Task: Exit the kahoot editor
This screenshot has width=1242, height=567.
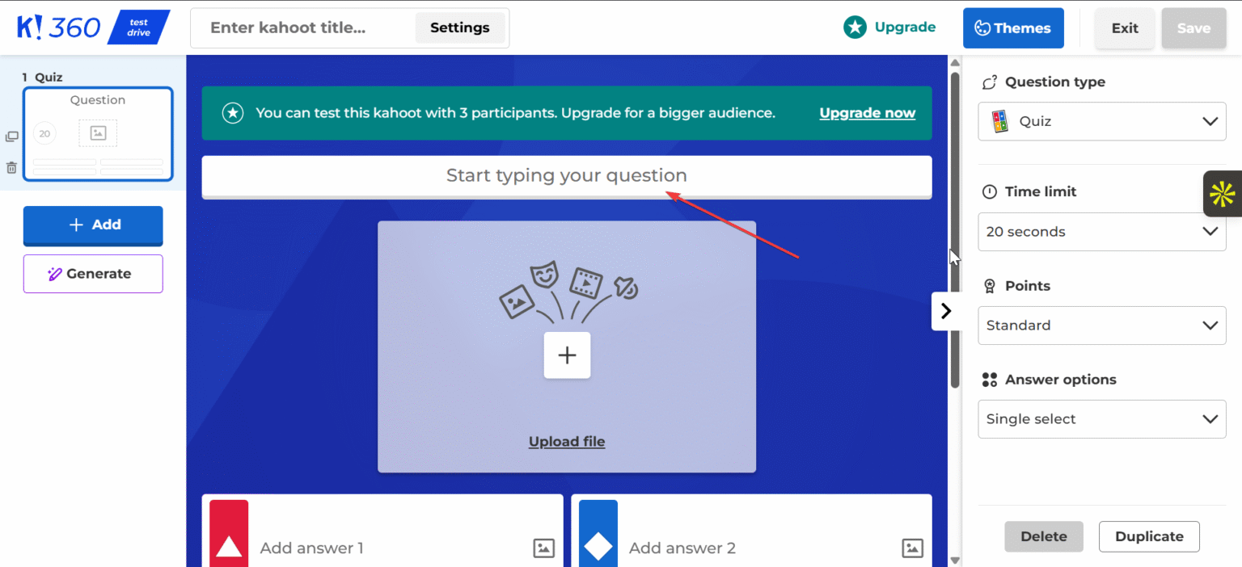Action: [x=1125, y=28]
